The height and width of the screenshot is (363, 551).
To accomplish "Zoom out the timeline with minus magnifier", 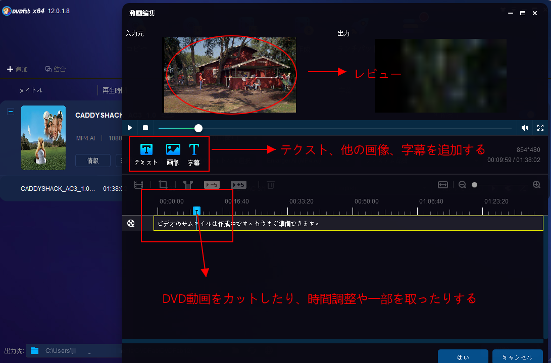I will [x=462, y=185].
